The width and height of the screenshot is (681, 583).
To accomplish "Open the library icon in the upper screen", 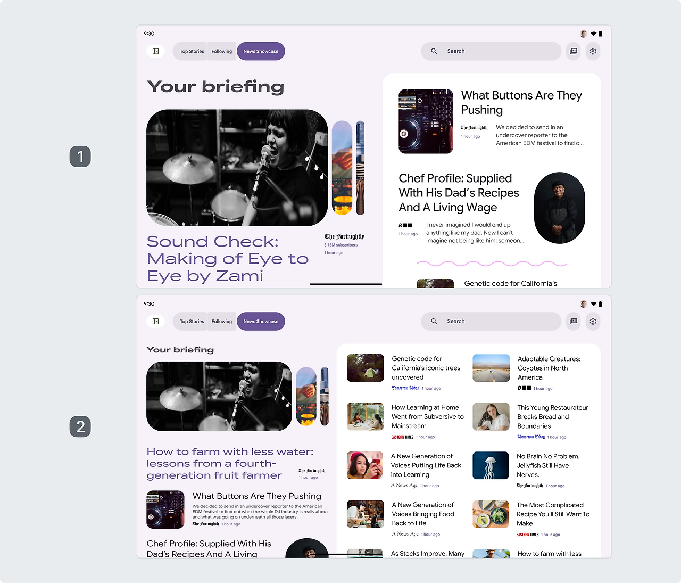I will point(574,51).
